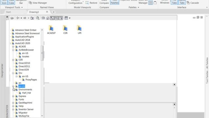This screenshot has height=118, width=209.
Task: Select ProxyPages folder in tree
Action: click(x=31, y=80)
